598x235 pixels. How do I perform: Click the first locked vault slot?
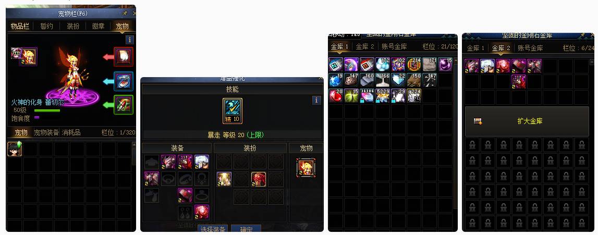(472, 145)
